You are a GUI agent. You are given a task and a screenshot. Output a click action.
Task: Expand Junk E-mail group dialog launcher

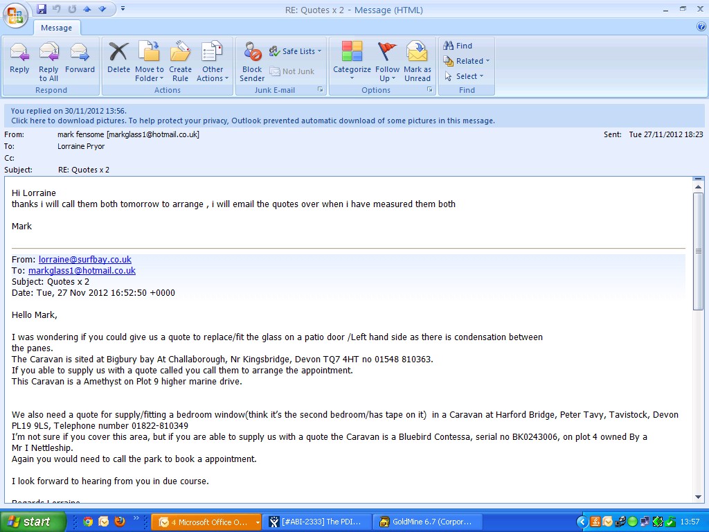[x=320, y=89]
